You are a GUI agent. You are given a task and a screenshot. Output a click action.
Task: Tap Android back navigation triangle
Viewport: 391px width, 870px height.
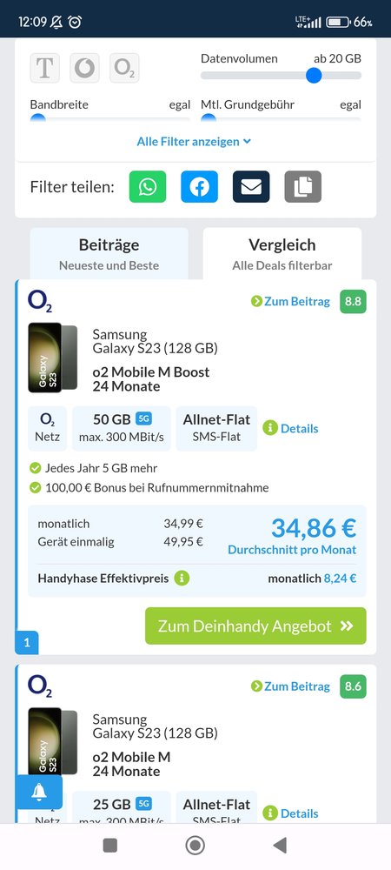point(281,845)
